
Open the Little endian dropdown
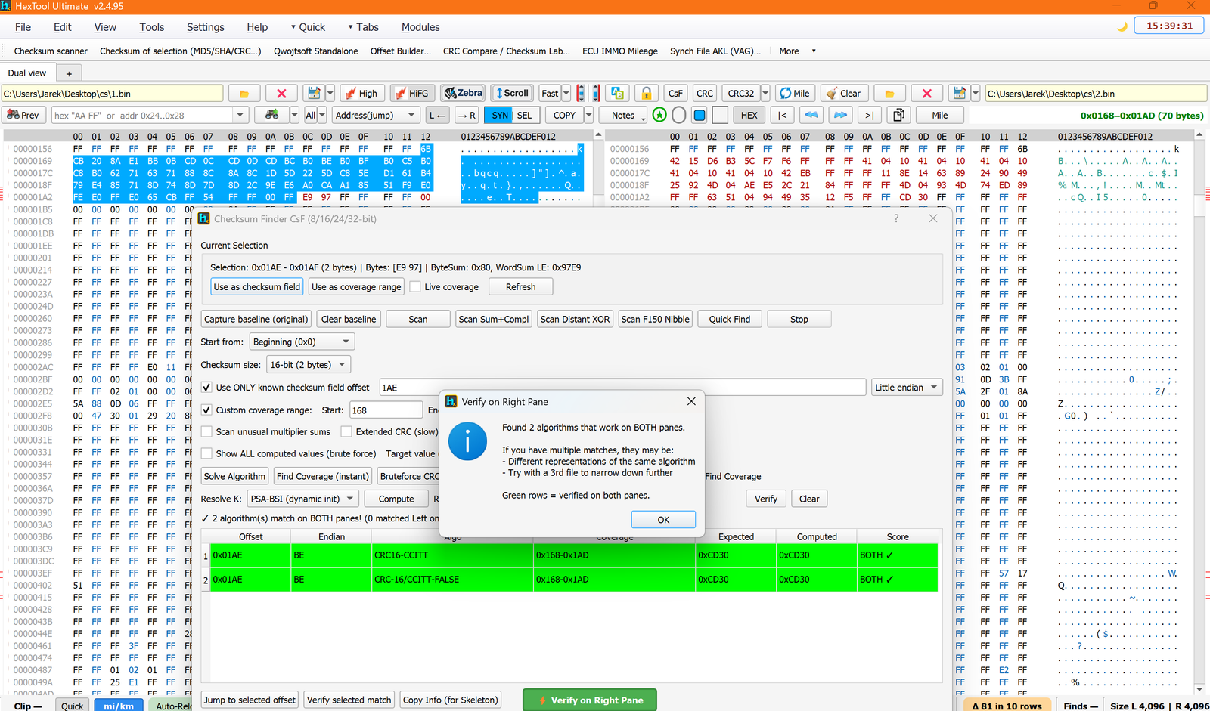[x=906, y=388]
